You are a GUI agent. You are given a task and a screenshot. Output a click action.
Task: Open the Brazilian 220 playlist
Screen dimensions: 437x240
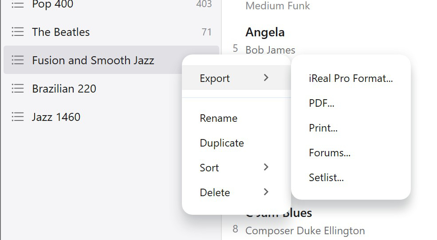tap(64, 89)
